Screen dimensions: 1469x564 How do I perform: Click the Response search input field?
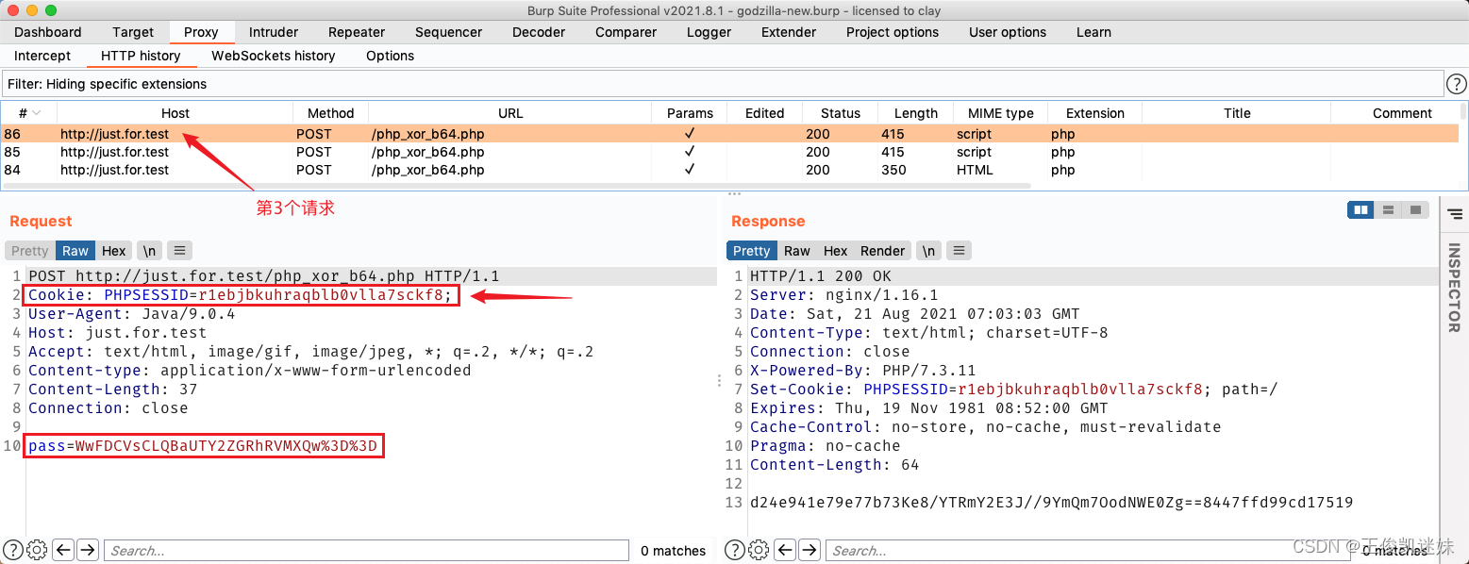1088,551
